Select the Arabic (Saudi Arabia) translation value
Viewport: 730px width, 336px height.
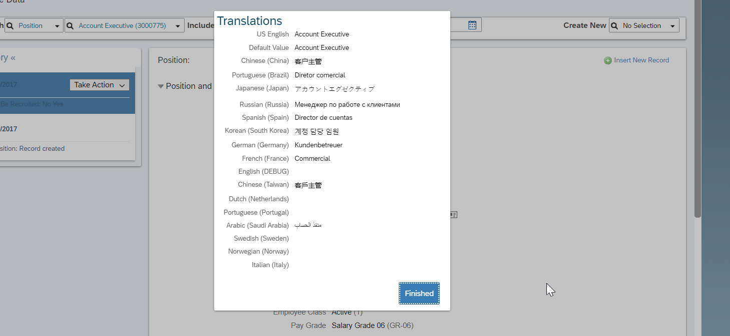308,225
